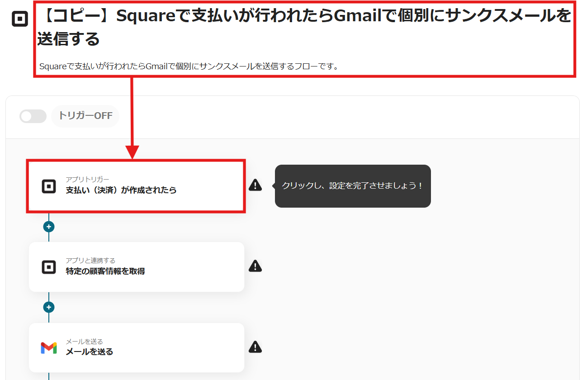The image size is (582, 380).
Task: Click the Square icon in the 支払い（決済）が作成されたら card
Action: coord(49,186)
